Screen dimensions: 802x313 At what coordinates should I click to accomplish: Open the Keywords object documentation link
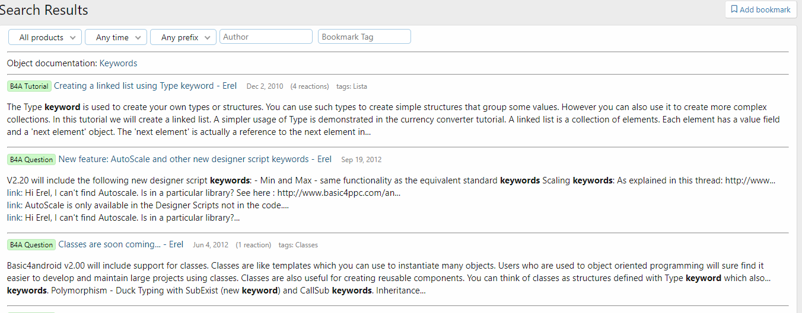pos(118,63)
